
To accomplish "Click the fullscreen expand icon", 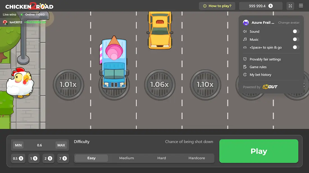I will tap(290, 6).
